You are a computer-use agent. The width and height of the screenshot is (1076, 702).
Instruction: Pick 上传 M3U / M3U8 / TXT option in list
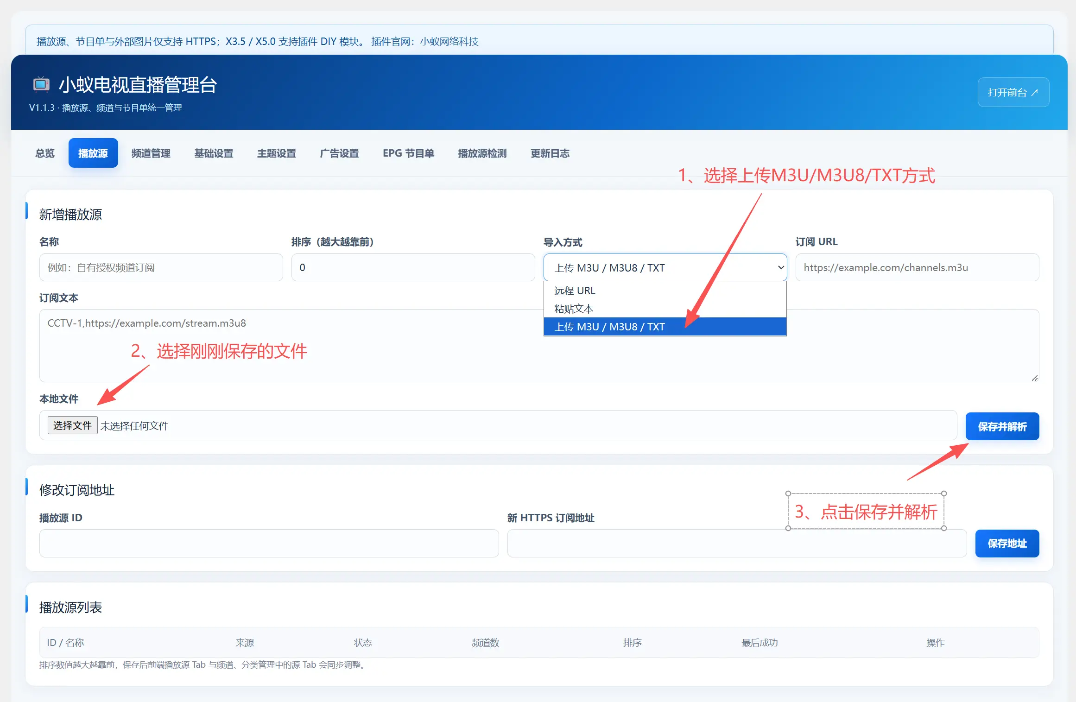[665, 327]
